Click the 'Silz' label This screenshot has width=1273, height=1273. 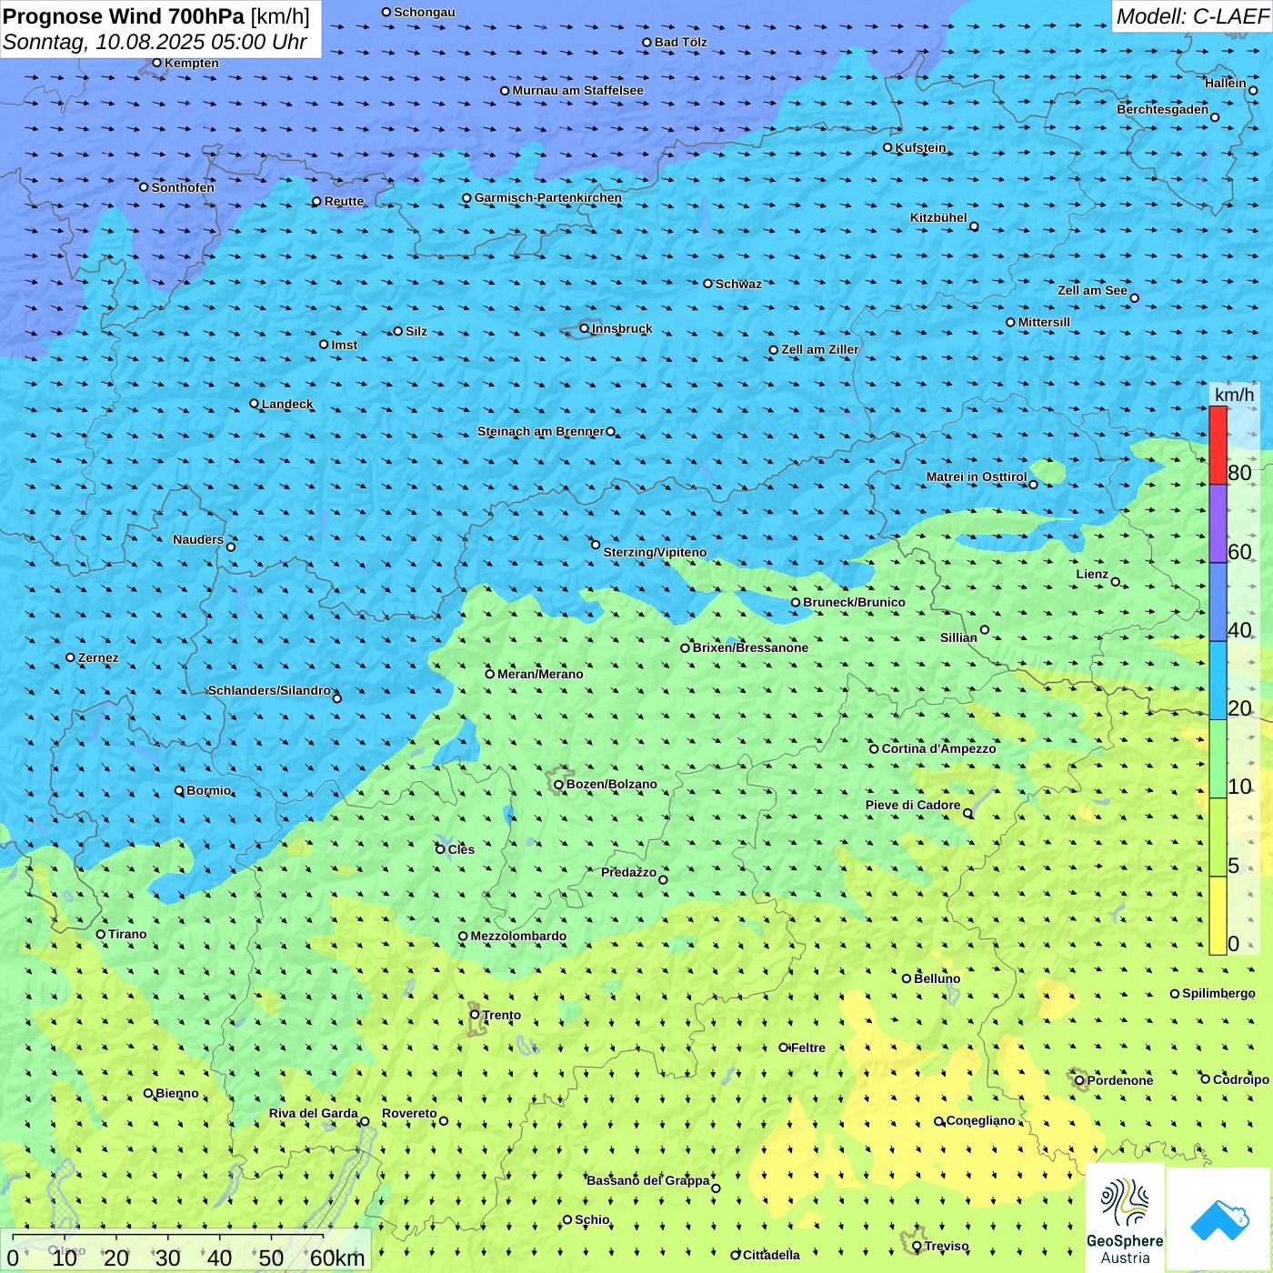coord(416,331)
